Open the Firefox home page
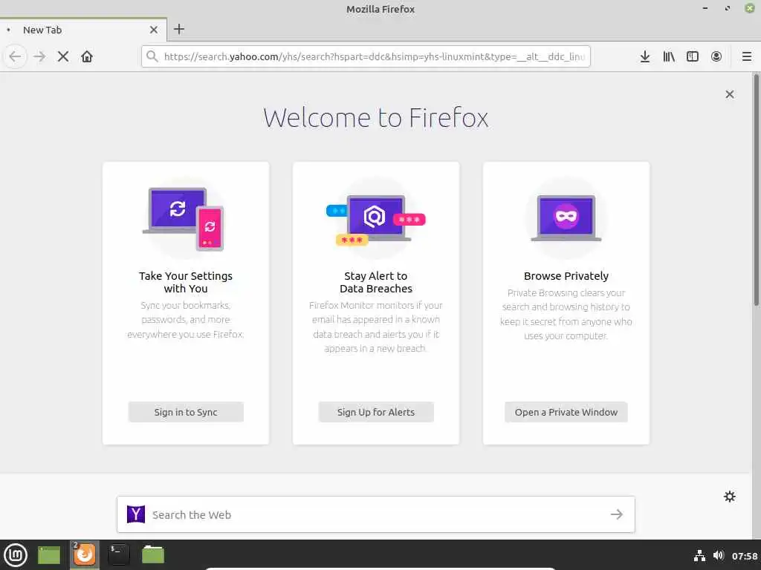Screen dimensions: 761x570 (87, 56)
